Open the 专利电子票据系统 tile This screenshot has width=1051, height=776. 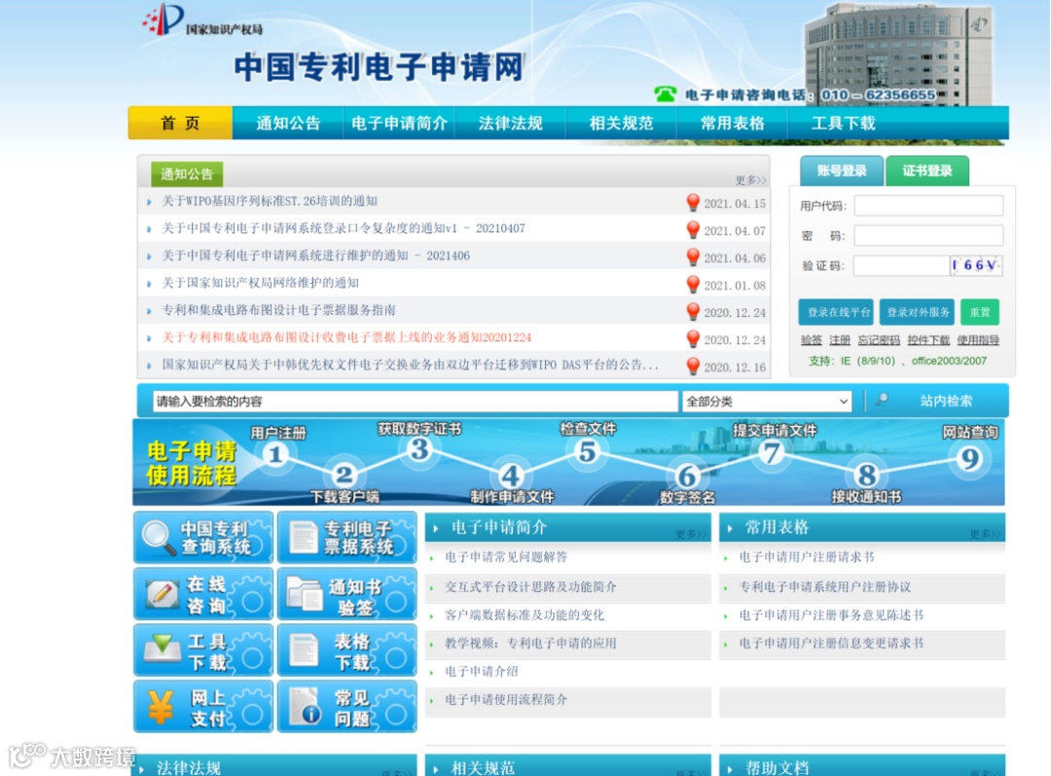pyautogui.click(x=347, y=538)
